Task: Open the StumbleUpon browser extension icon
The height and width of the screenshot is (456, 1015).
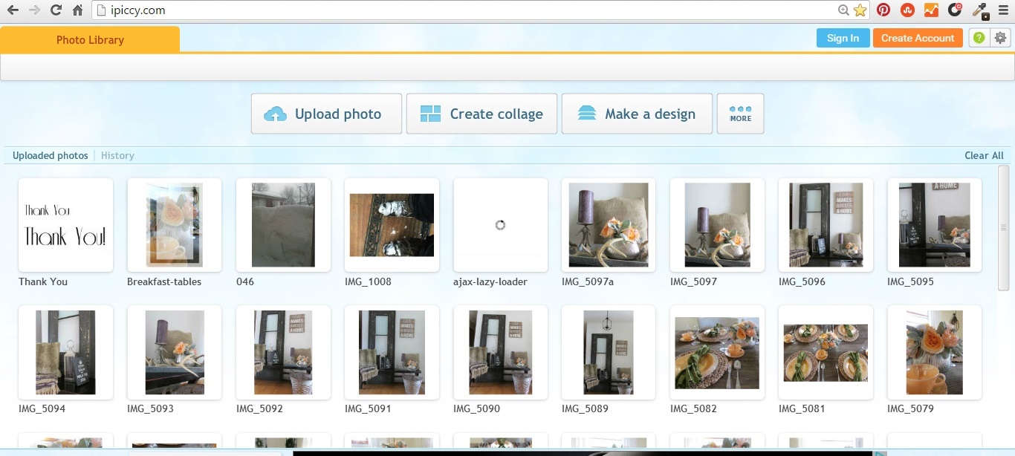Action: pyautogui.click(x=907, y=10)
